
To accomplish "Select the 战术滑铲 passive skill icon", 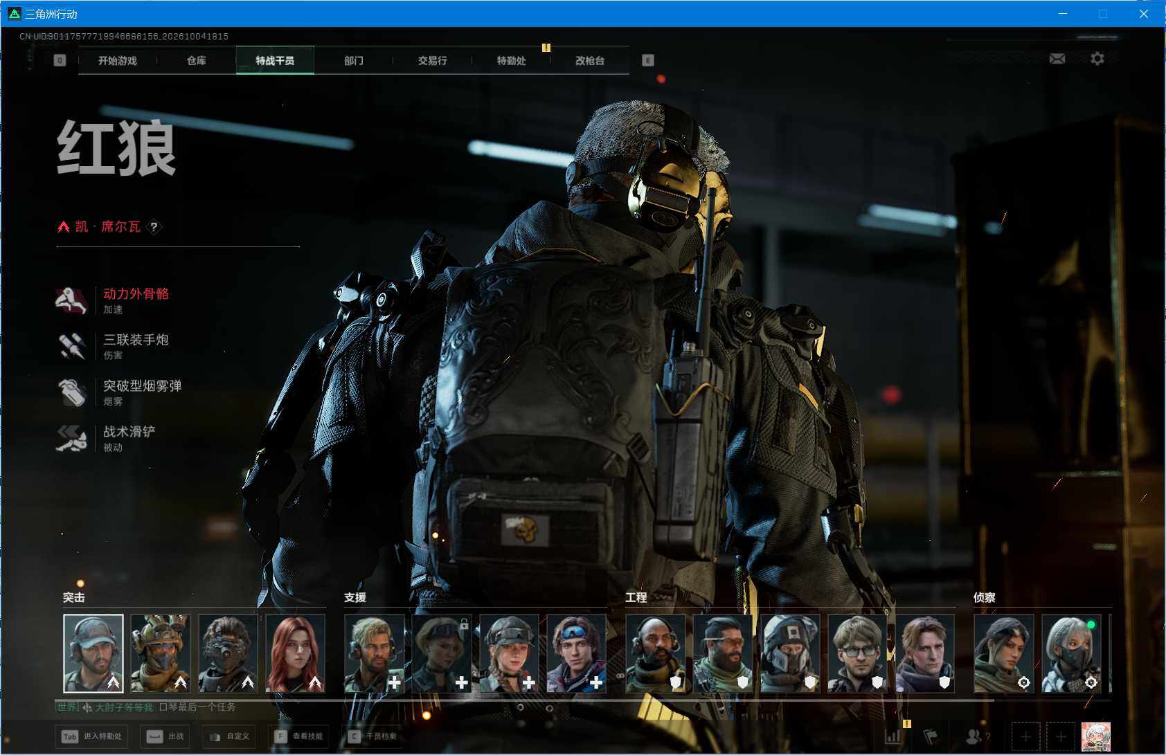I will click(x=71, y=438).
